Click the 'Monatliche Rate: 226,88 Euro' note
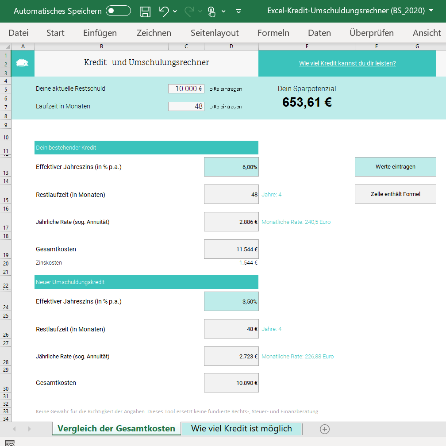446x446 pixels. 297,357
